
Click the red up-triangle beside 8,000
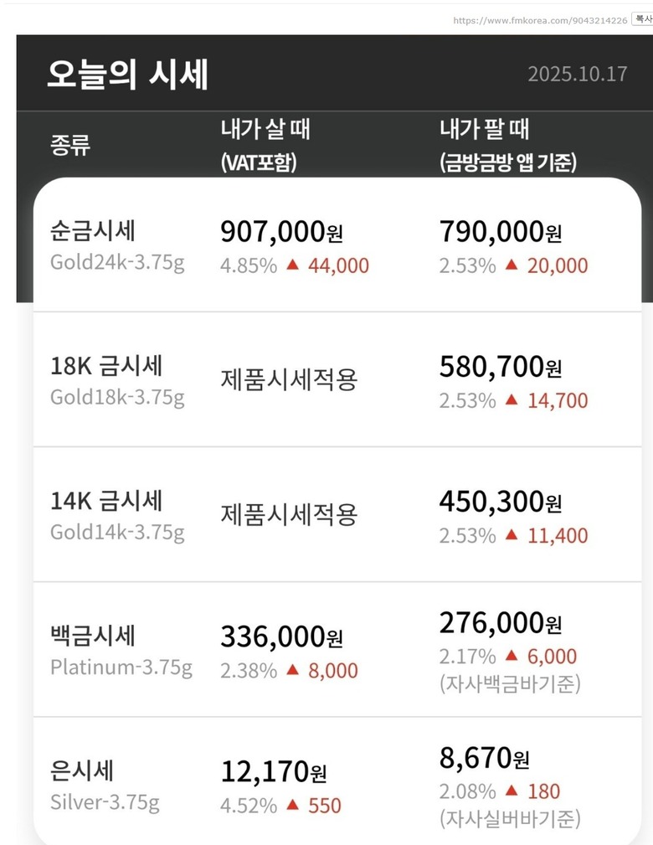(x=292, y=670)
